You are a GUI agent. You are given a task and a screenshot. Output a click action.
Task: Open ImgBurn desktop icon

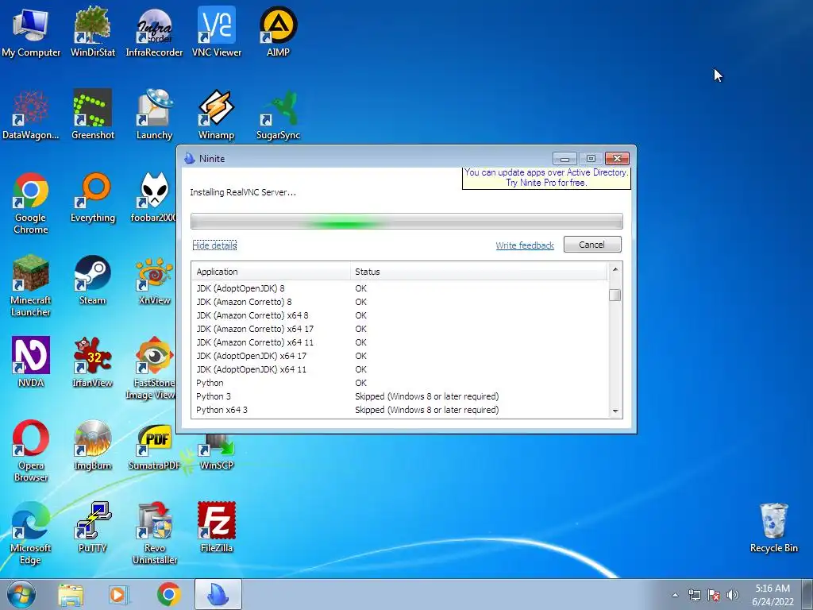coord(93,445)
